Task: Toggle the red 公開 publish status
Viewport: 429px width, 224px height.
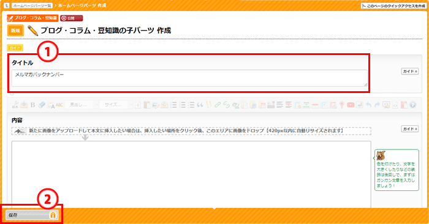Action: pos(72,18)
